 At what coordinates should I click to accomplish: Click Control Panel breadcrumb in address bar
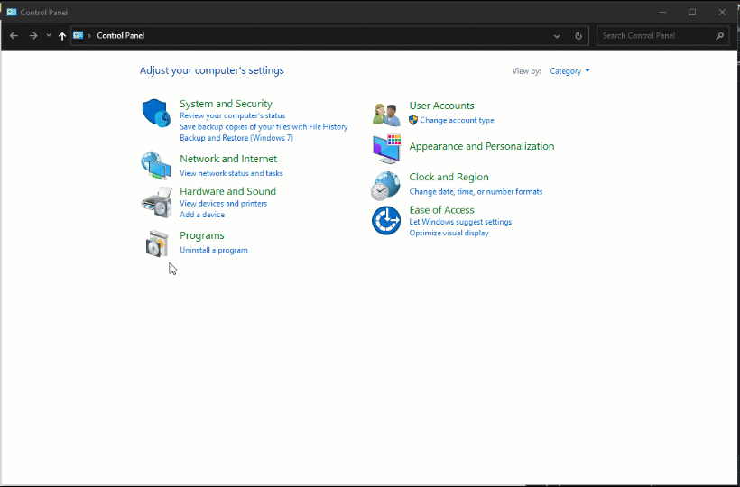click(x=121, y=36)
